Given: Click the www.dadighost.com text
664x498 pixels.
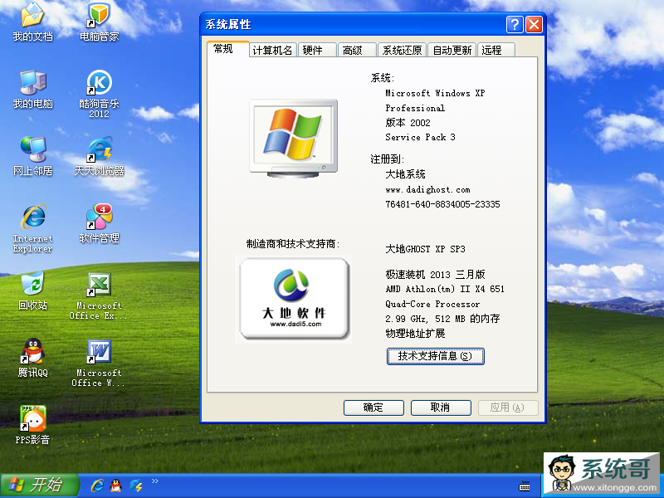Looking at the screenshot, I should 427,190.
